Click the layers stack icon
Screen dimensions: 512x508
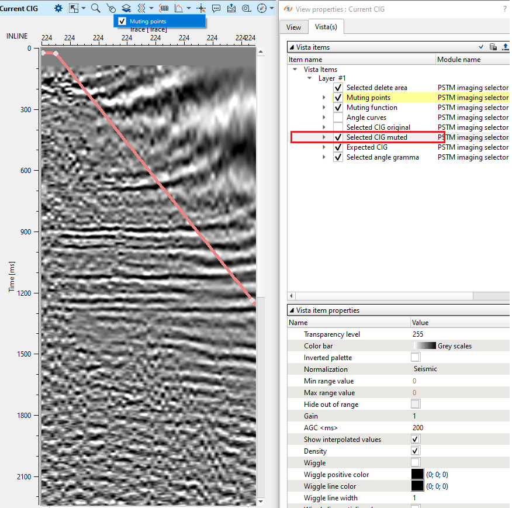126,8
